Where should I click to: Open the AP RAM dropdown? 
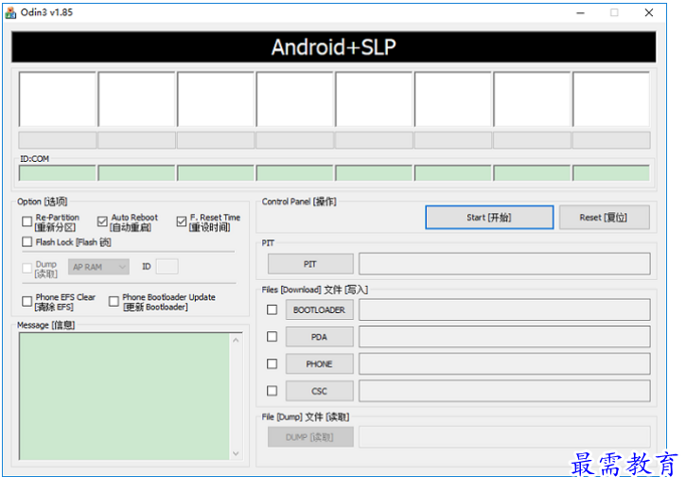click(x=98, y=267)
